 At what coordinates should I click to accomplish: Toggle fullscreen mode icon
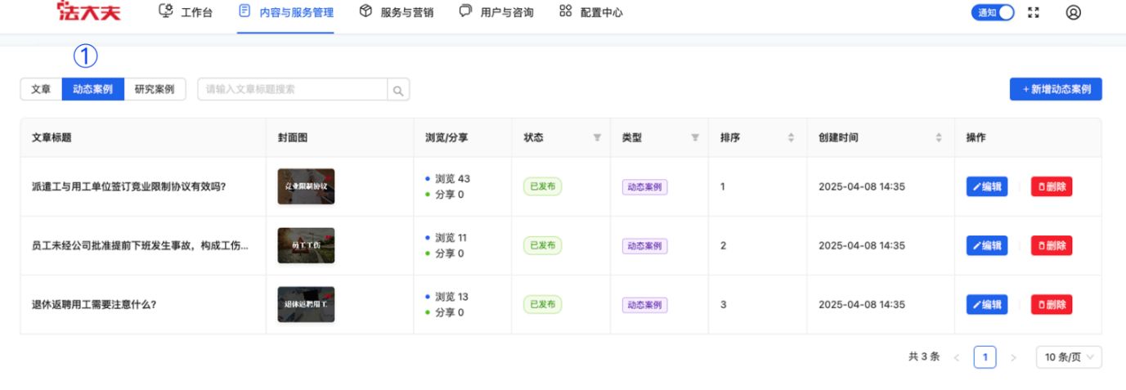coord(1034,12)
